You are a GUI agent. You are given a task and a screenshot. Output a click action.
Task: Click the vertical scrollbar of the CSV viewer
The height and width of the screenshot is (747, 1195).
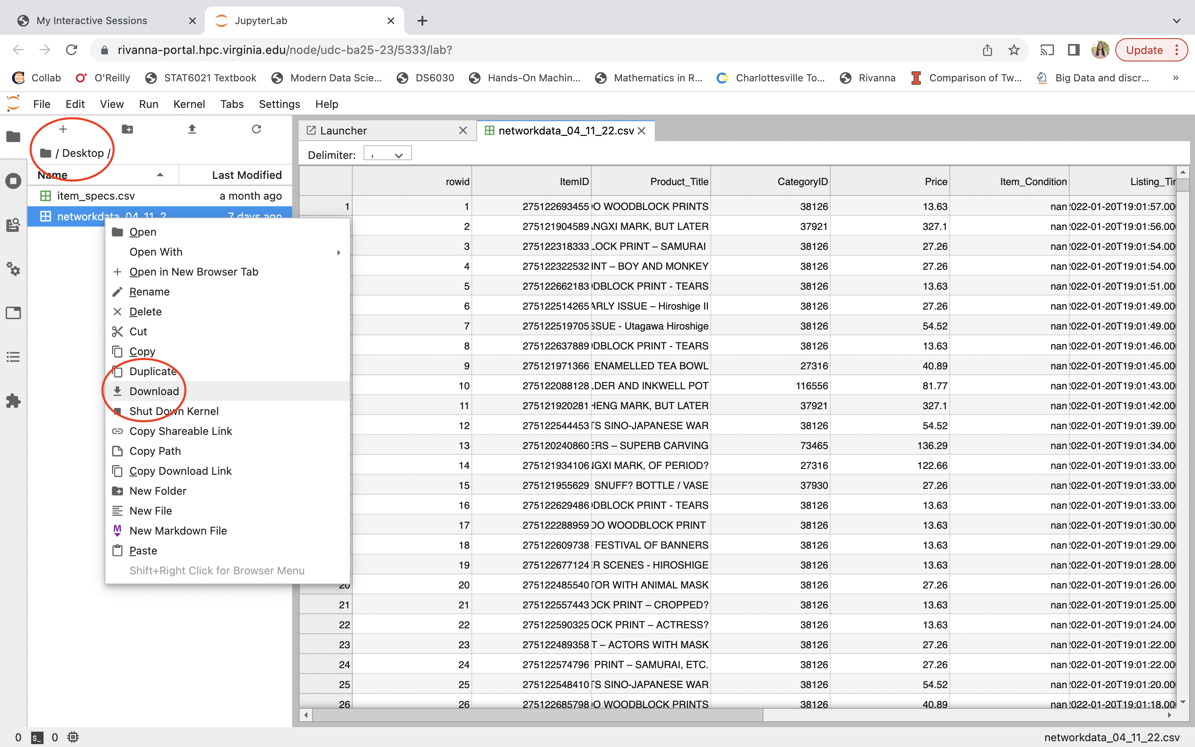point(1183,185)
